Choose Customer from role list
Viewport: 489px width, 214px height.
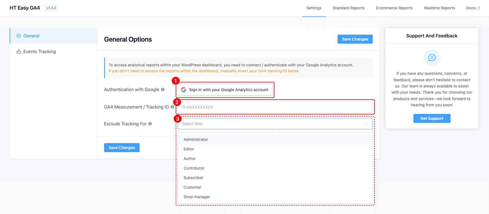[276, 187]
